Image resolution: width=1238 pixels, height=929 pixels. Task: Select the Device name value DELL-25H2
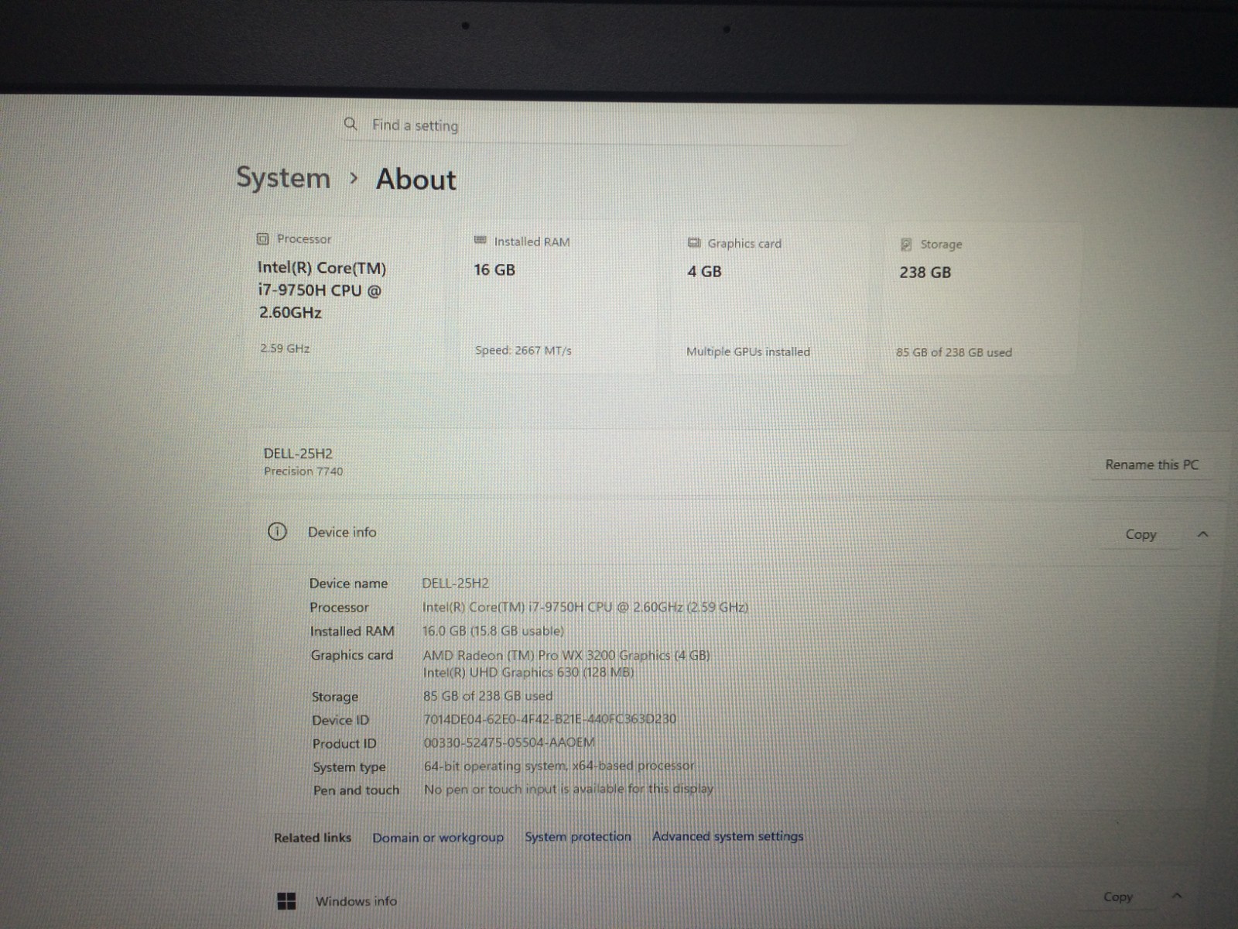coord(455,583)
